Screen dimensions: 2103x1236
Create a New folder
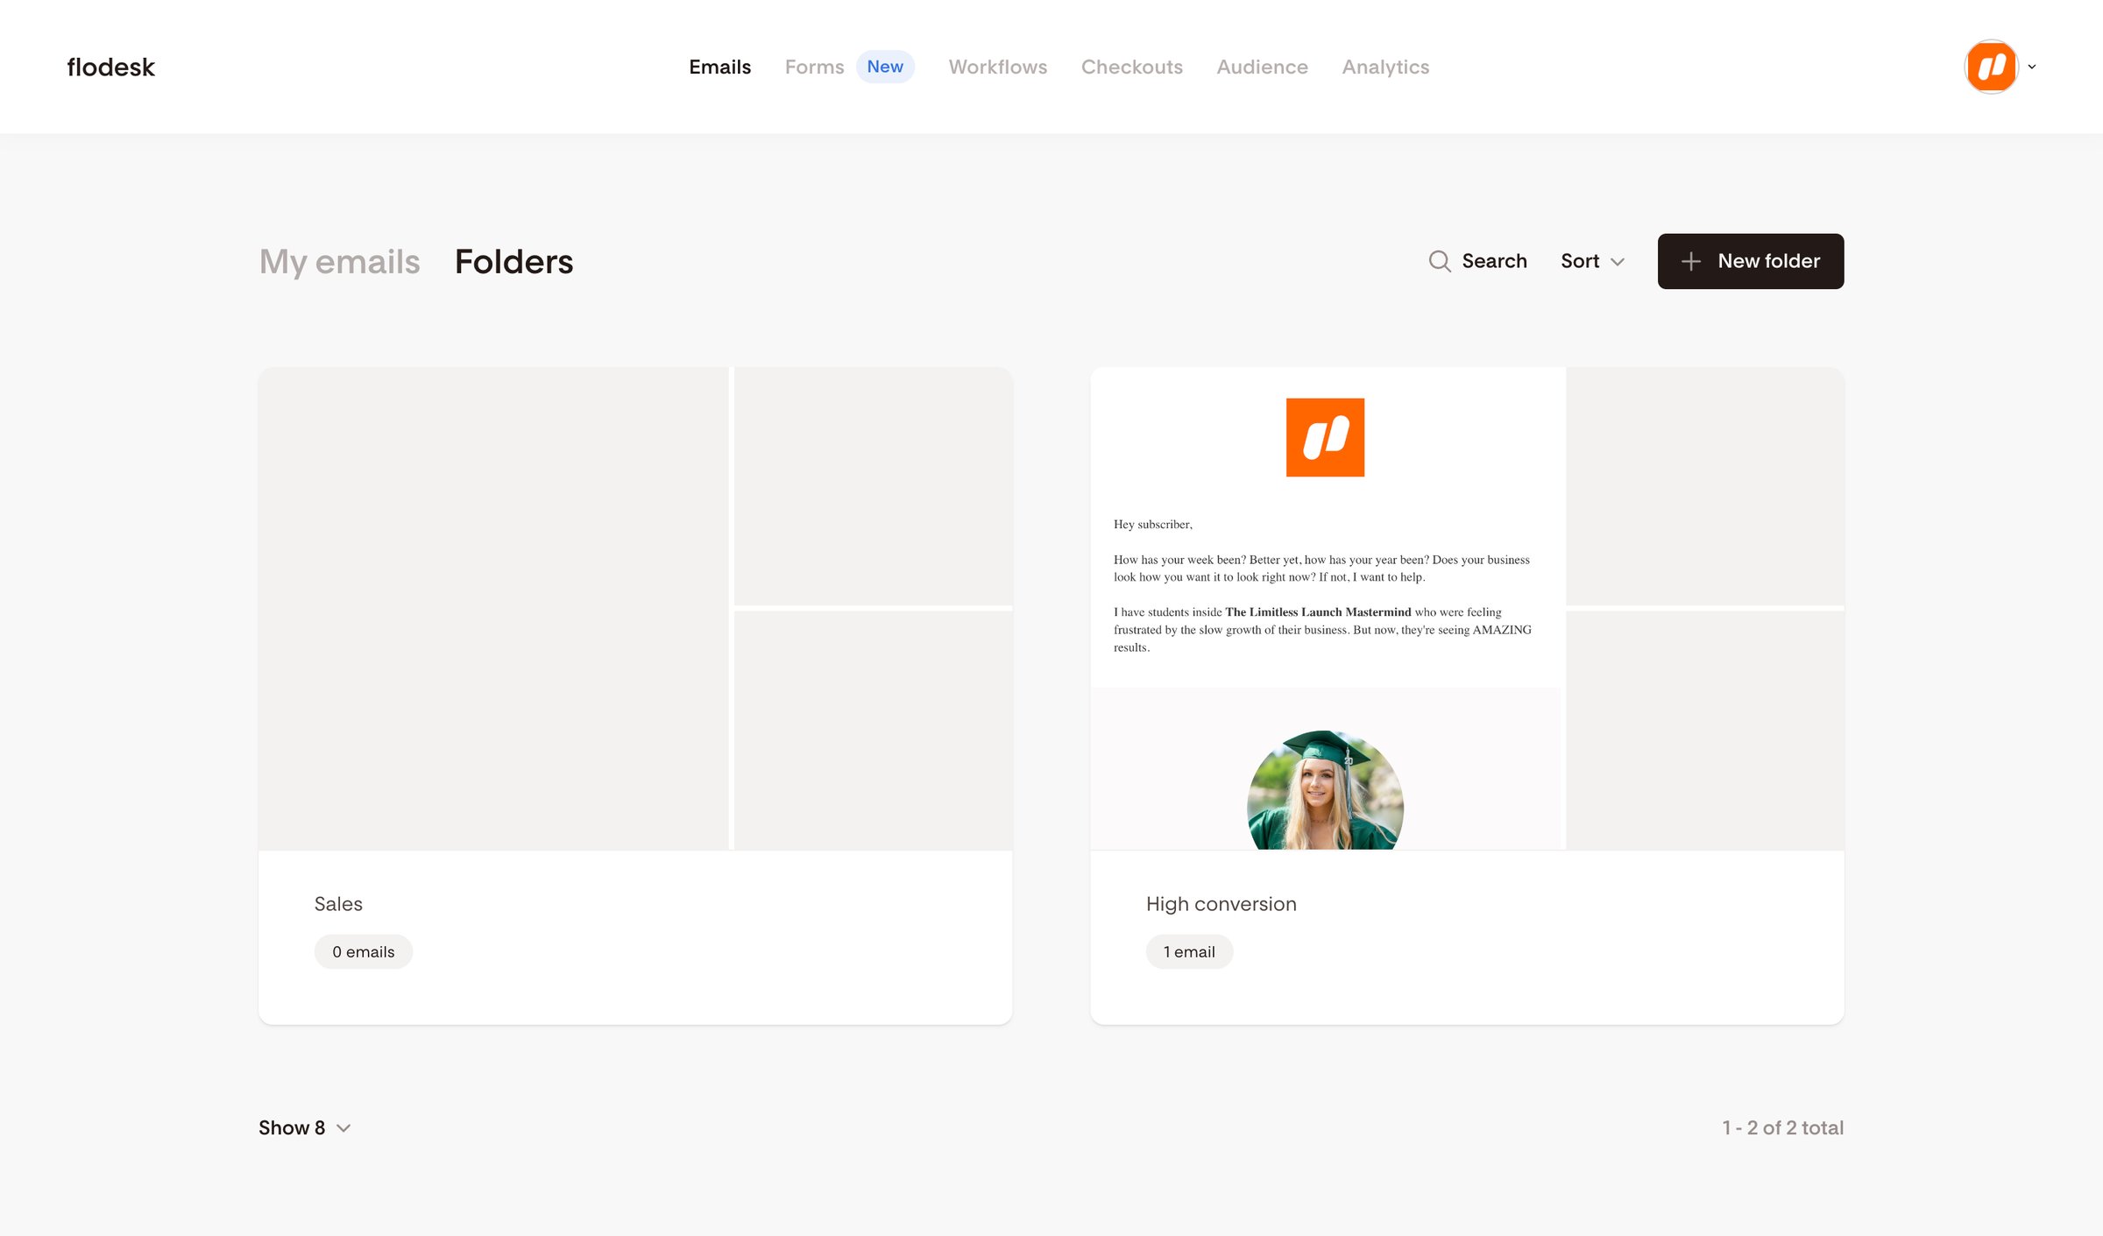1751,261
